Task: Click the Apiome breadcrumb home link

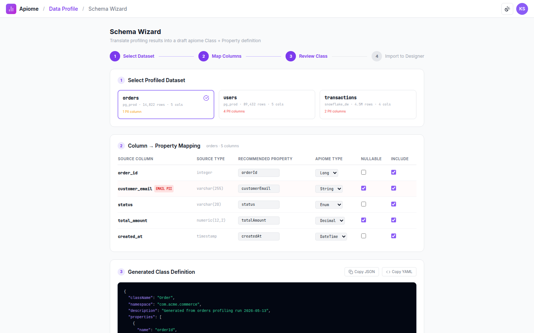Action: (x=29, y=9)
